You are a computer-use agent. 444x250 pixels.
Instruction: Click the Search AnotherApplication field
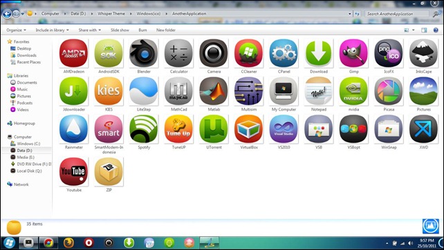click(397, 14)
